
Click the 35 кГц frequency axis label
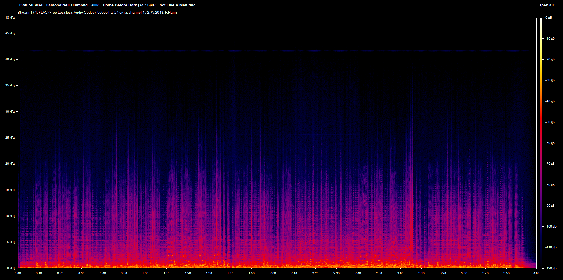point(10,85)
